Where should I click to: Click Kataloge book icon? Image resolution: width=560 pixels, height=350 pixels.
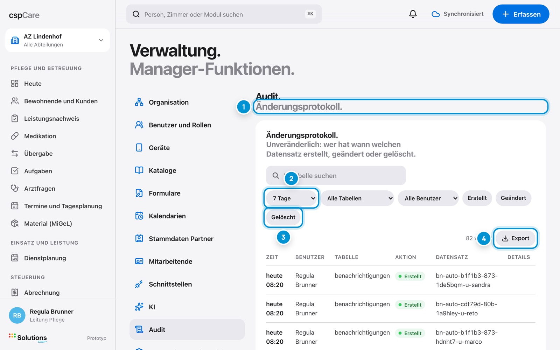[139, 170]
